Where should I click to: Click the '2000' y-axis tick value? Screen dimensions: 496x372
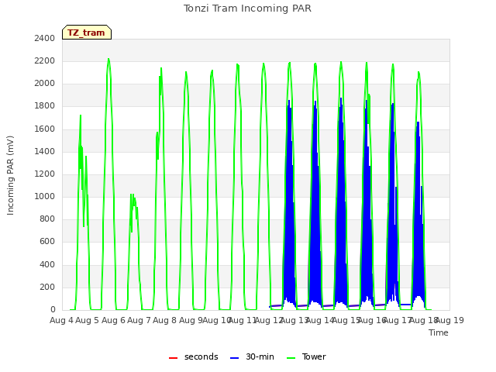click(45, 83)
